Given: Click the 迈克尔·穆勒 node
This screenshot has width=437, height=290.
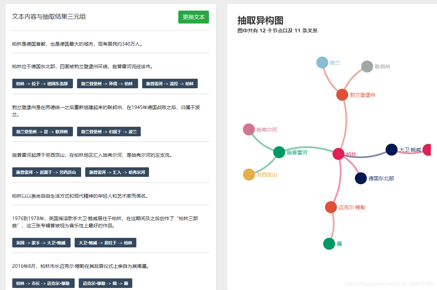Looking at the screenshot, I should [x=331, y=207].
